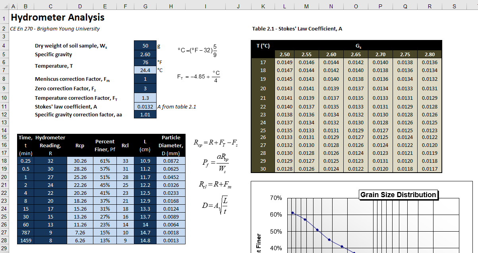The image size is (478, 253).
Task: Click temperature correction factor value 1.3
Action: coord(145,98)
